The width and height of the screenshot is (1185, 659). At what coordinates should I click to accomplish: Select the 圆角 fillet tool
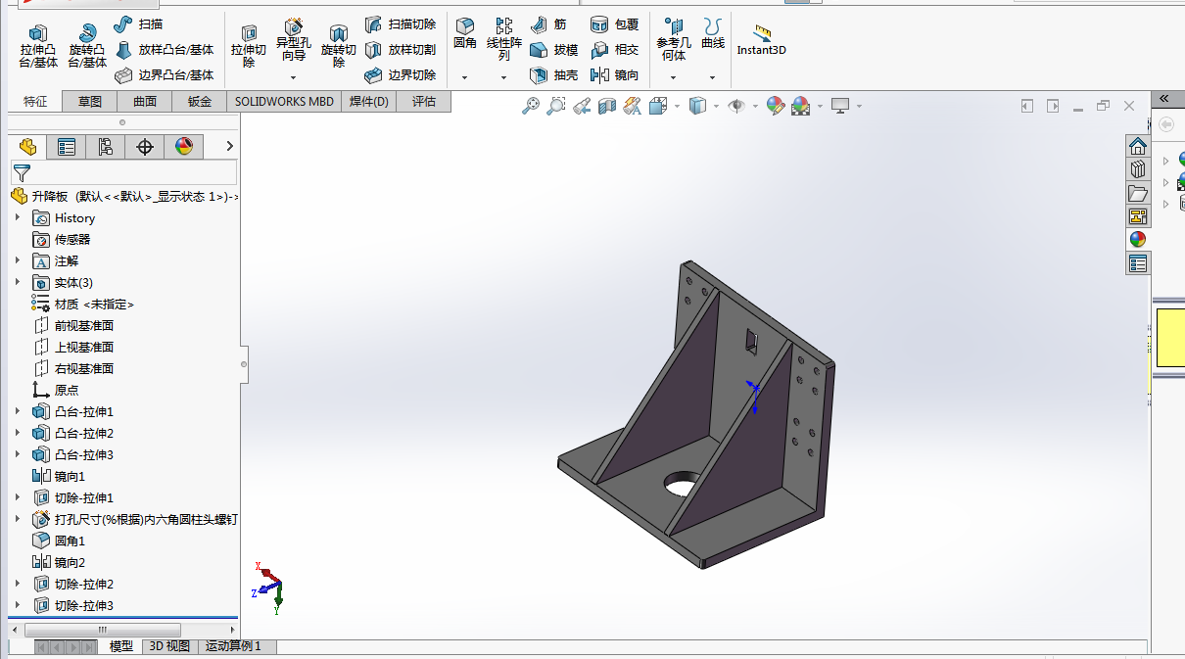point(465,34)
